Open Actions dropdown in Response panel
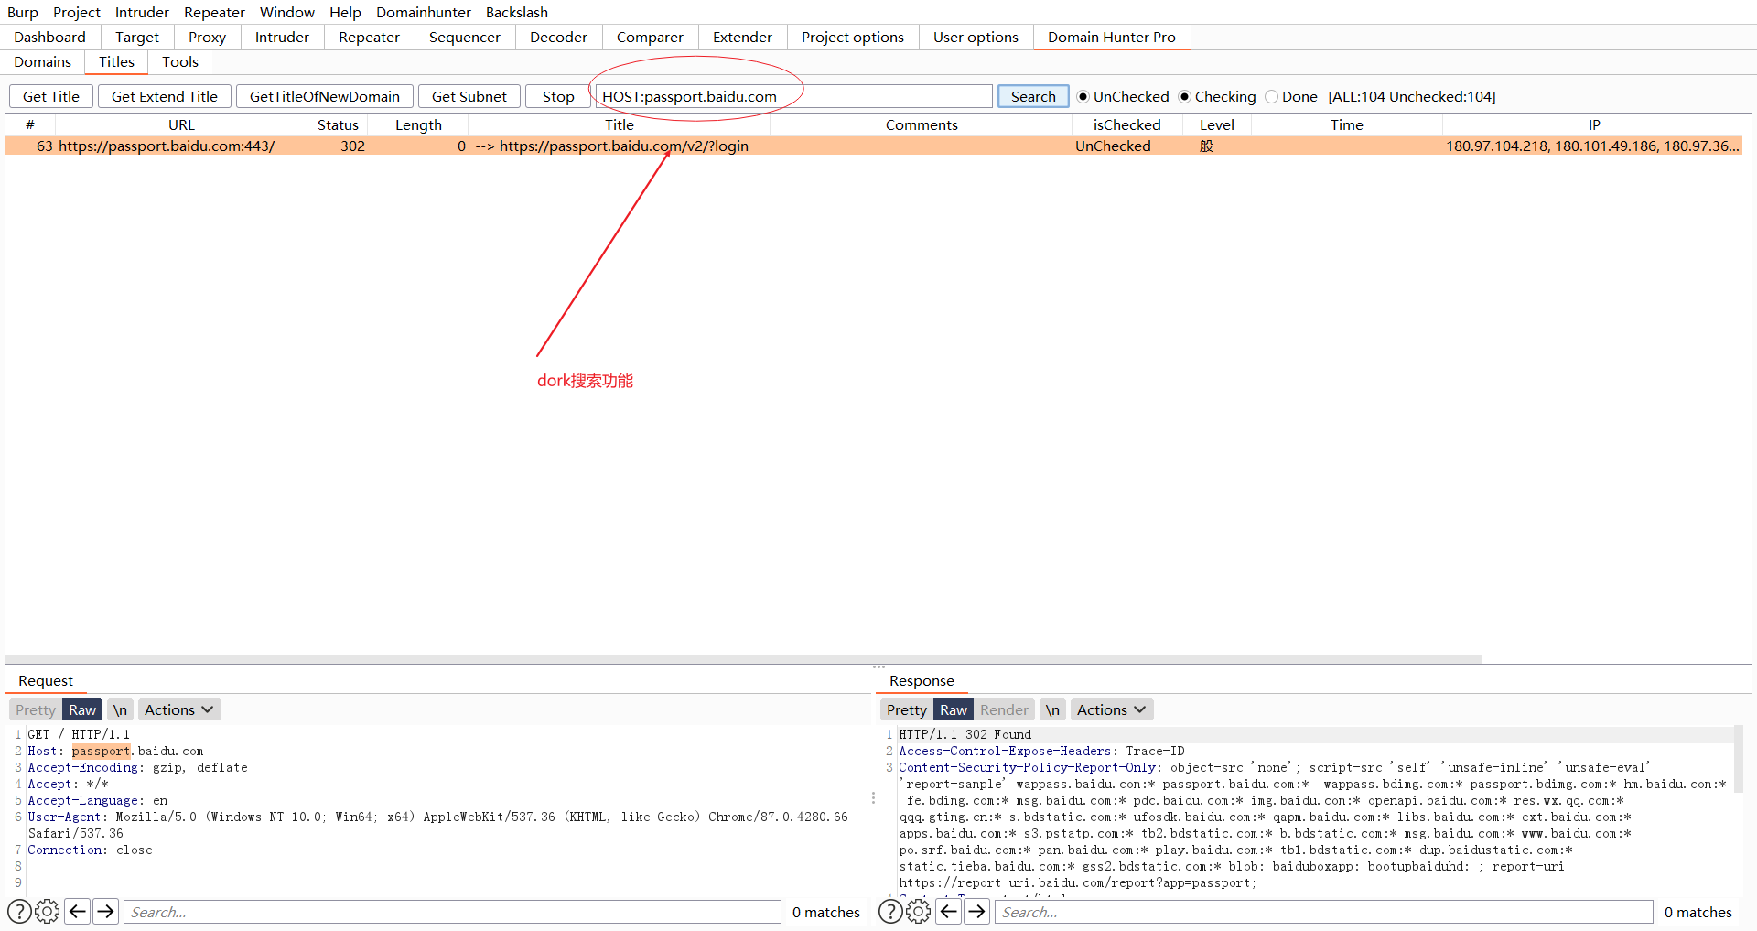The image size is (1757, 931). (x=1112, y=709)
